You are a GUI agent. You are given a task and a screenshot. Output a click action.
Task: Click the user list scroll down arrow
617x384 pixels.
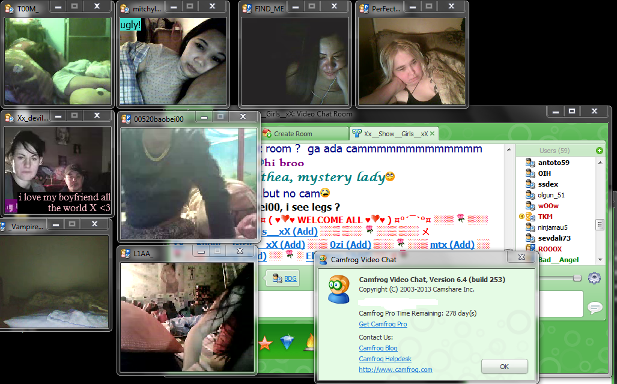coord(600,259)
